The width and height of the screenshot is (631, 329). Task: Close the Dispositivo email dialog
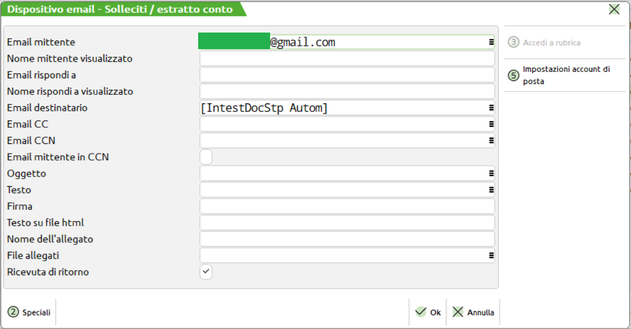(614, 9)
